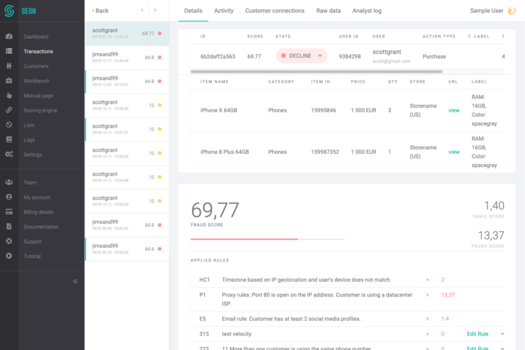525x350 pixels.
Task: Click the Dashboard gauge icon in sidebar
Action: point(9,37)
